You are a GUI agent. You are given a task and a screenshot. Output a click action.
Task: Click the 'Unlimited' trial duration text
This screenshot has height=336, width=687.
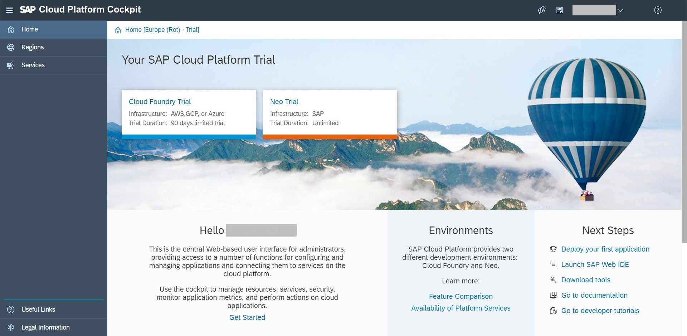[x=325, y=123]
